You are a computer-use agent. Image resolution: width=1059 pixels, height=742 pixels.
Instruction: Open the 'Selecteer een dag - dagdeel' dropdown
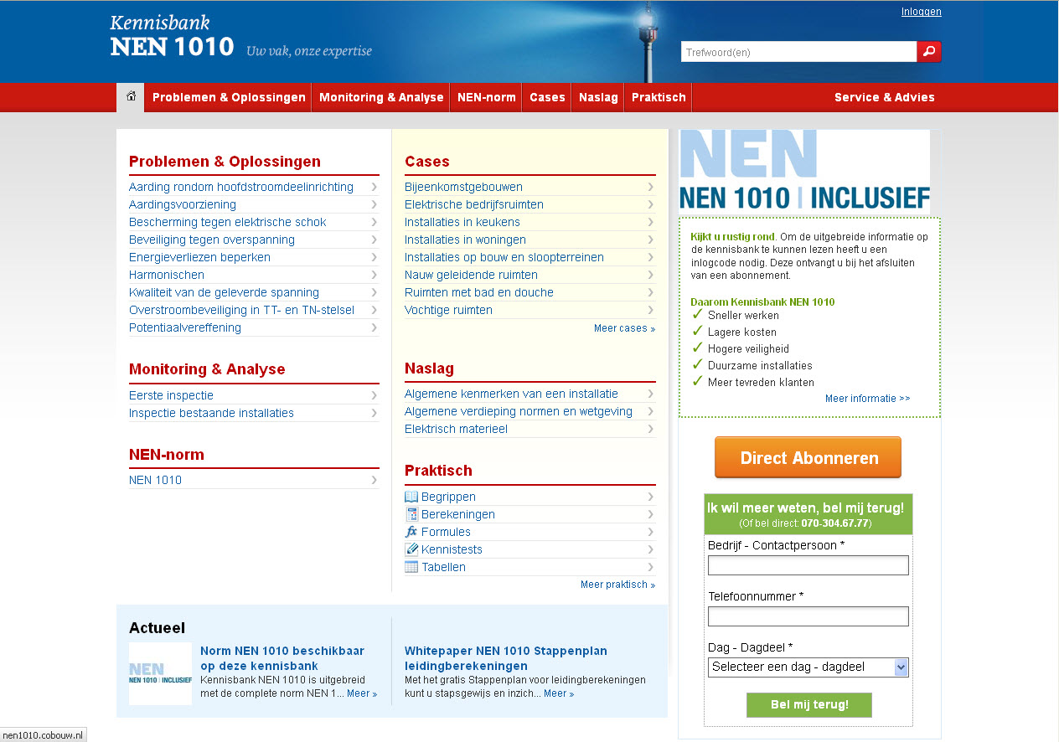tap(807, 667)
